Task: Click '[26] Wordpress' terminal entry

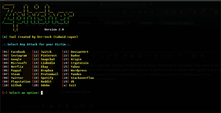Action: tap(74, 70)
